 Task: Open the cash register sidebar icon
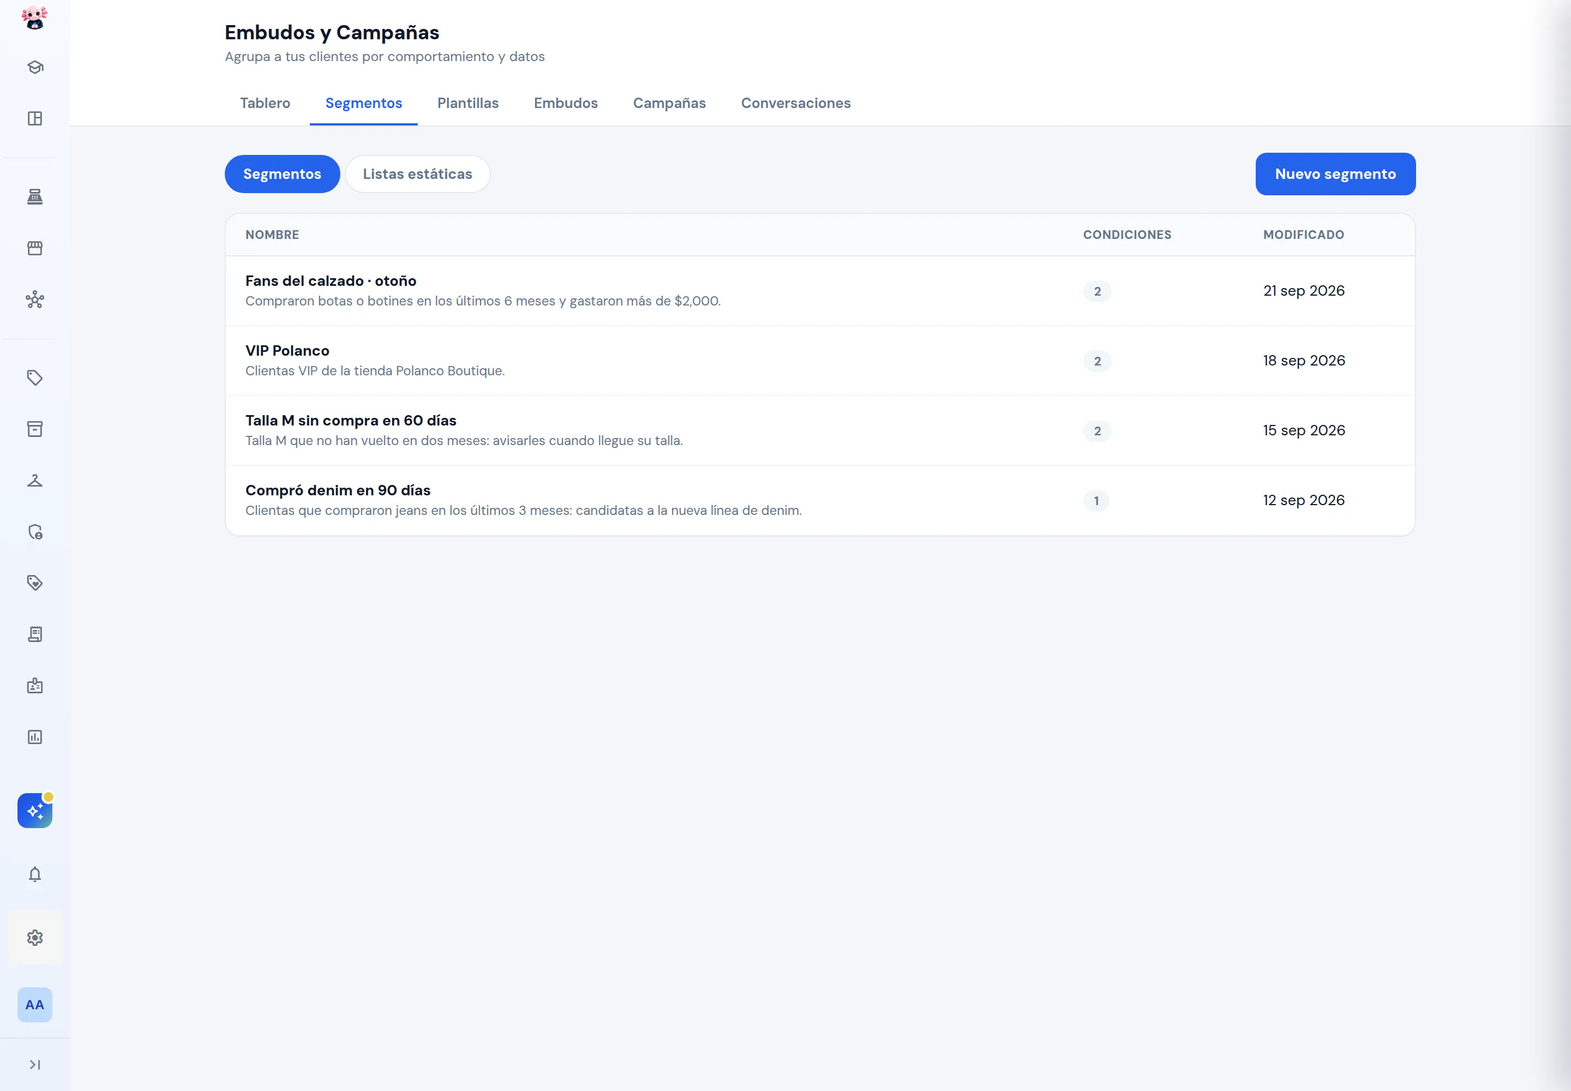tap(35, 197)
